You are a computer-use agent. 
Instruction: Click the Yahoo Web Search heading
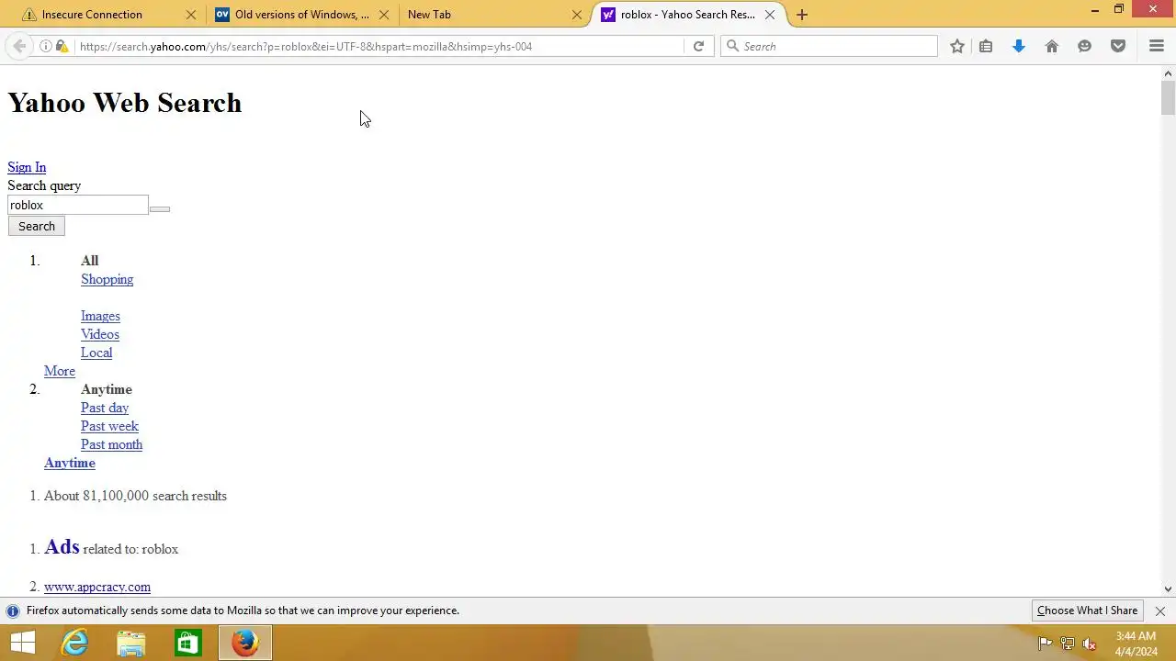(x=125, y=103)
